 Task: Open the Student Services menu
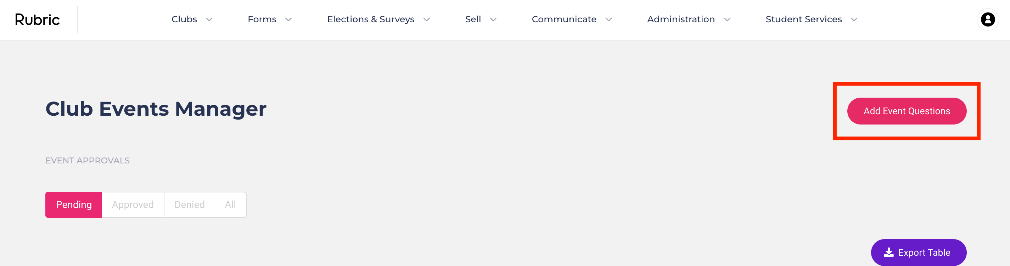803,19
